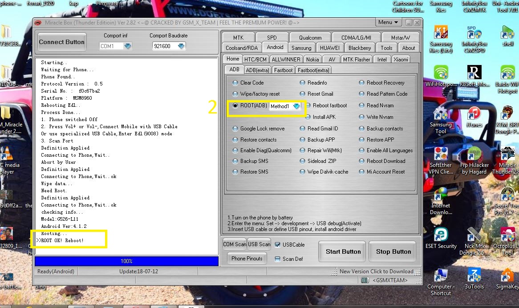Open the Fastboot sub-tab
The height and width of the screenshot is (308, 519).
283,70
